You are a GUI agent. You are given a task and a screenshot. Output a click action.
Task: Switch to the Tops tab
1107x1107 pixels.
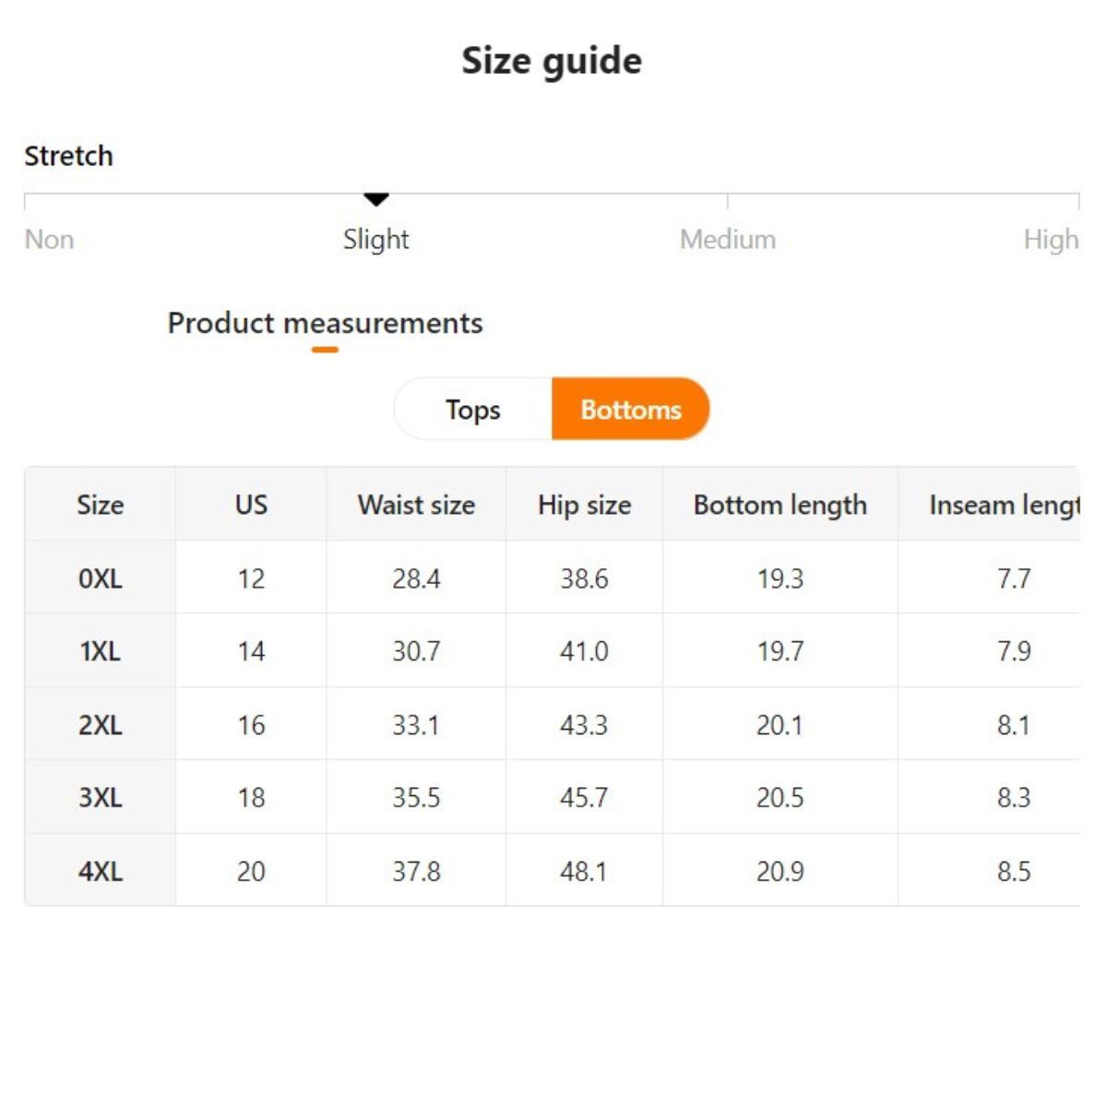pos(473,410)
